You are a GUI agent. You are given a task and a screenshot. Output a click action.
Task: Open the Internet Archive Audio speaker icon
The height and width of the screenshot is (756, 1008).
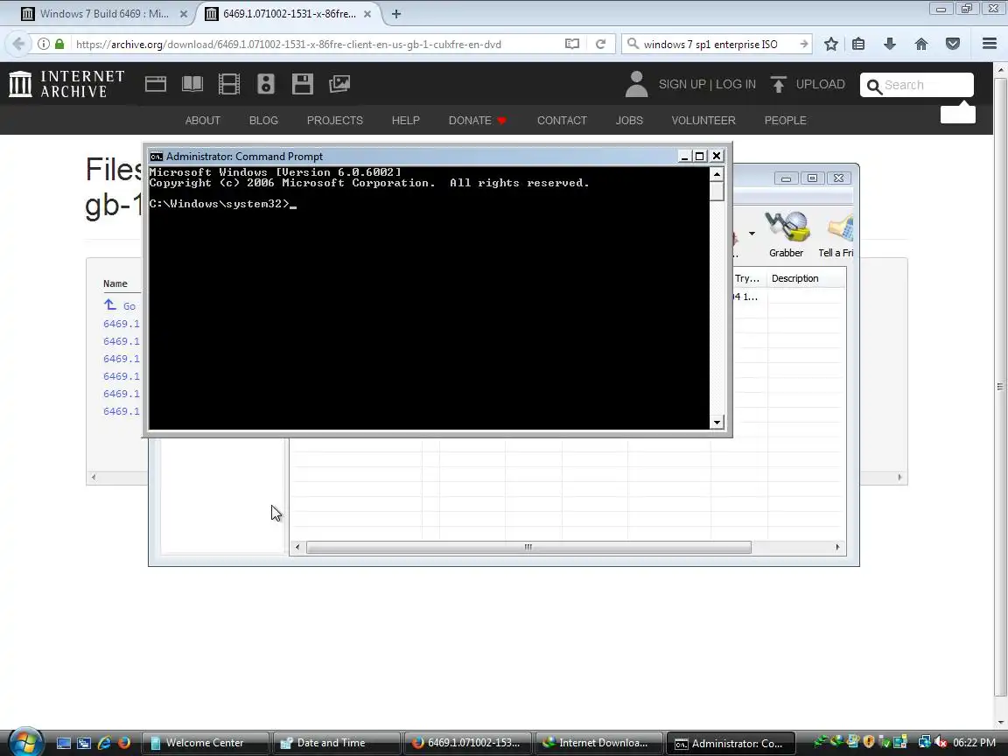[265, 84]
